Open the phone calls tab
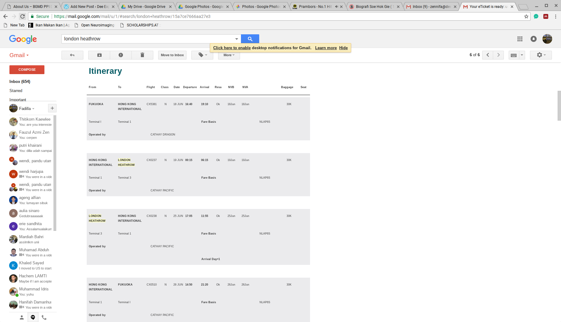Image resolution: width=561 pixels, height=322 pixels. point(44,317)
